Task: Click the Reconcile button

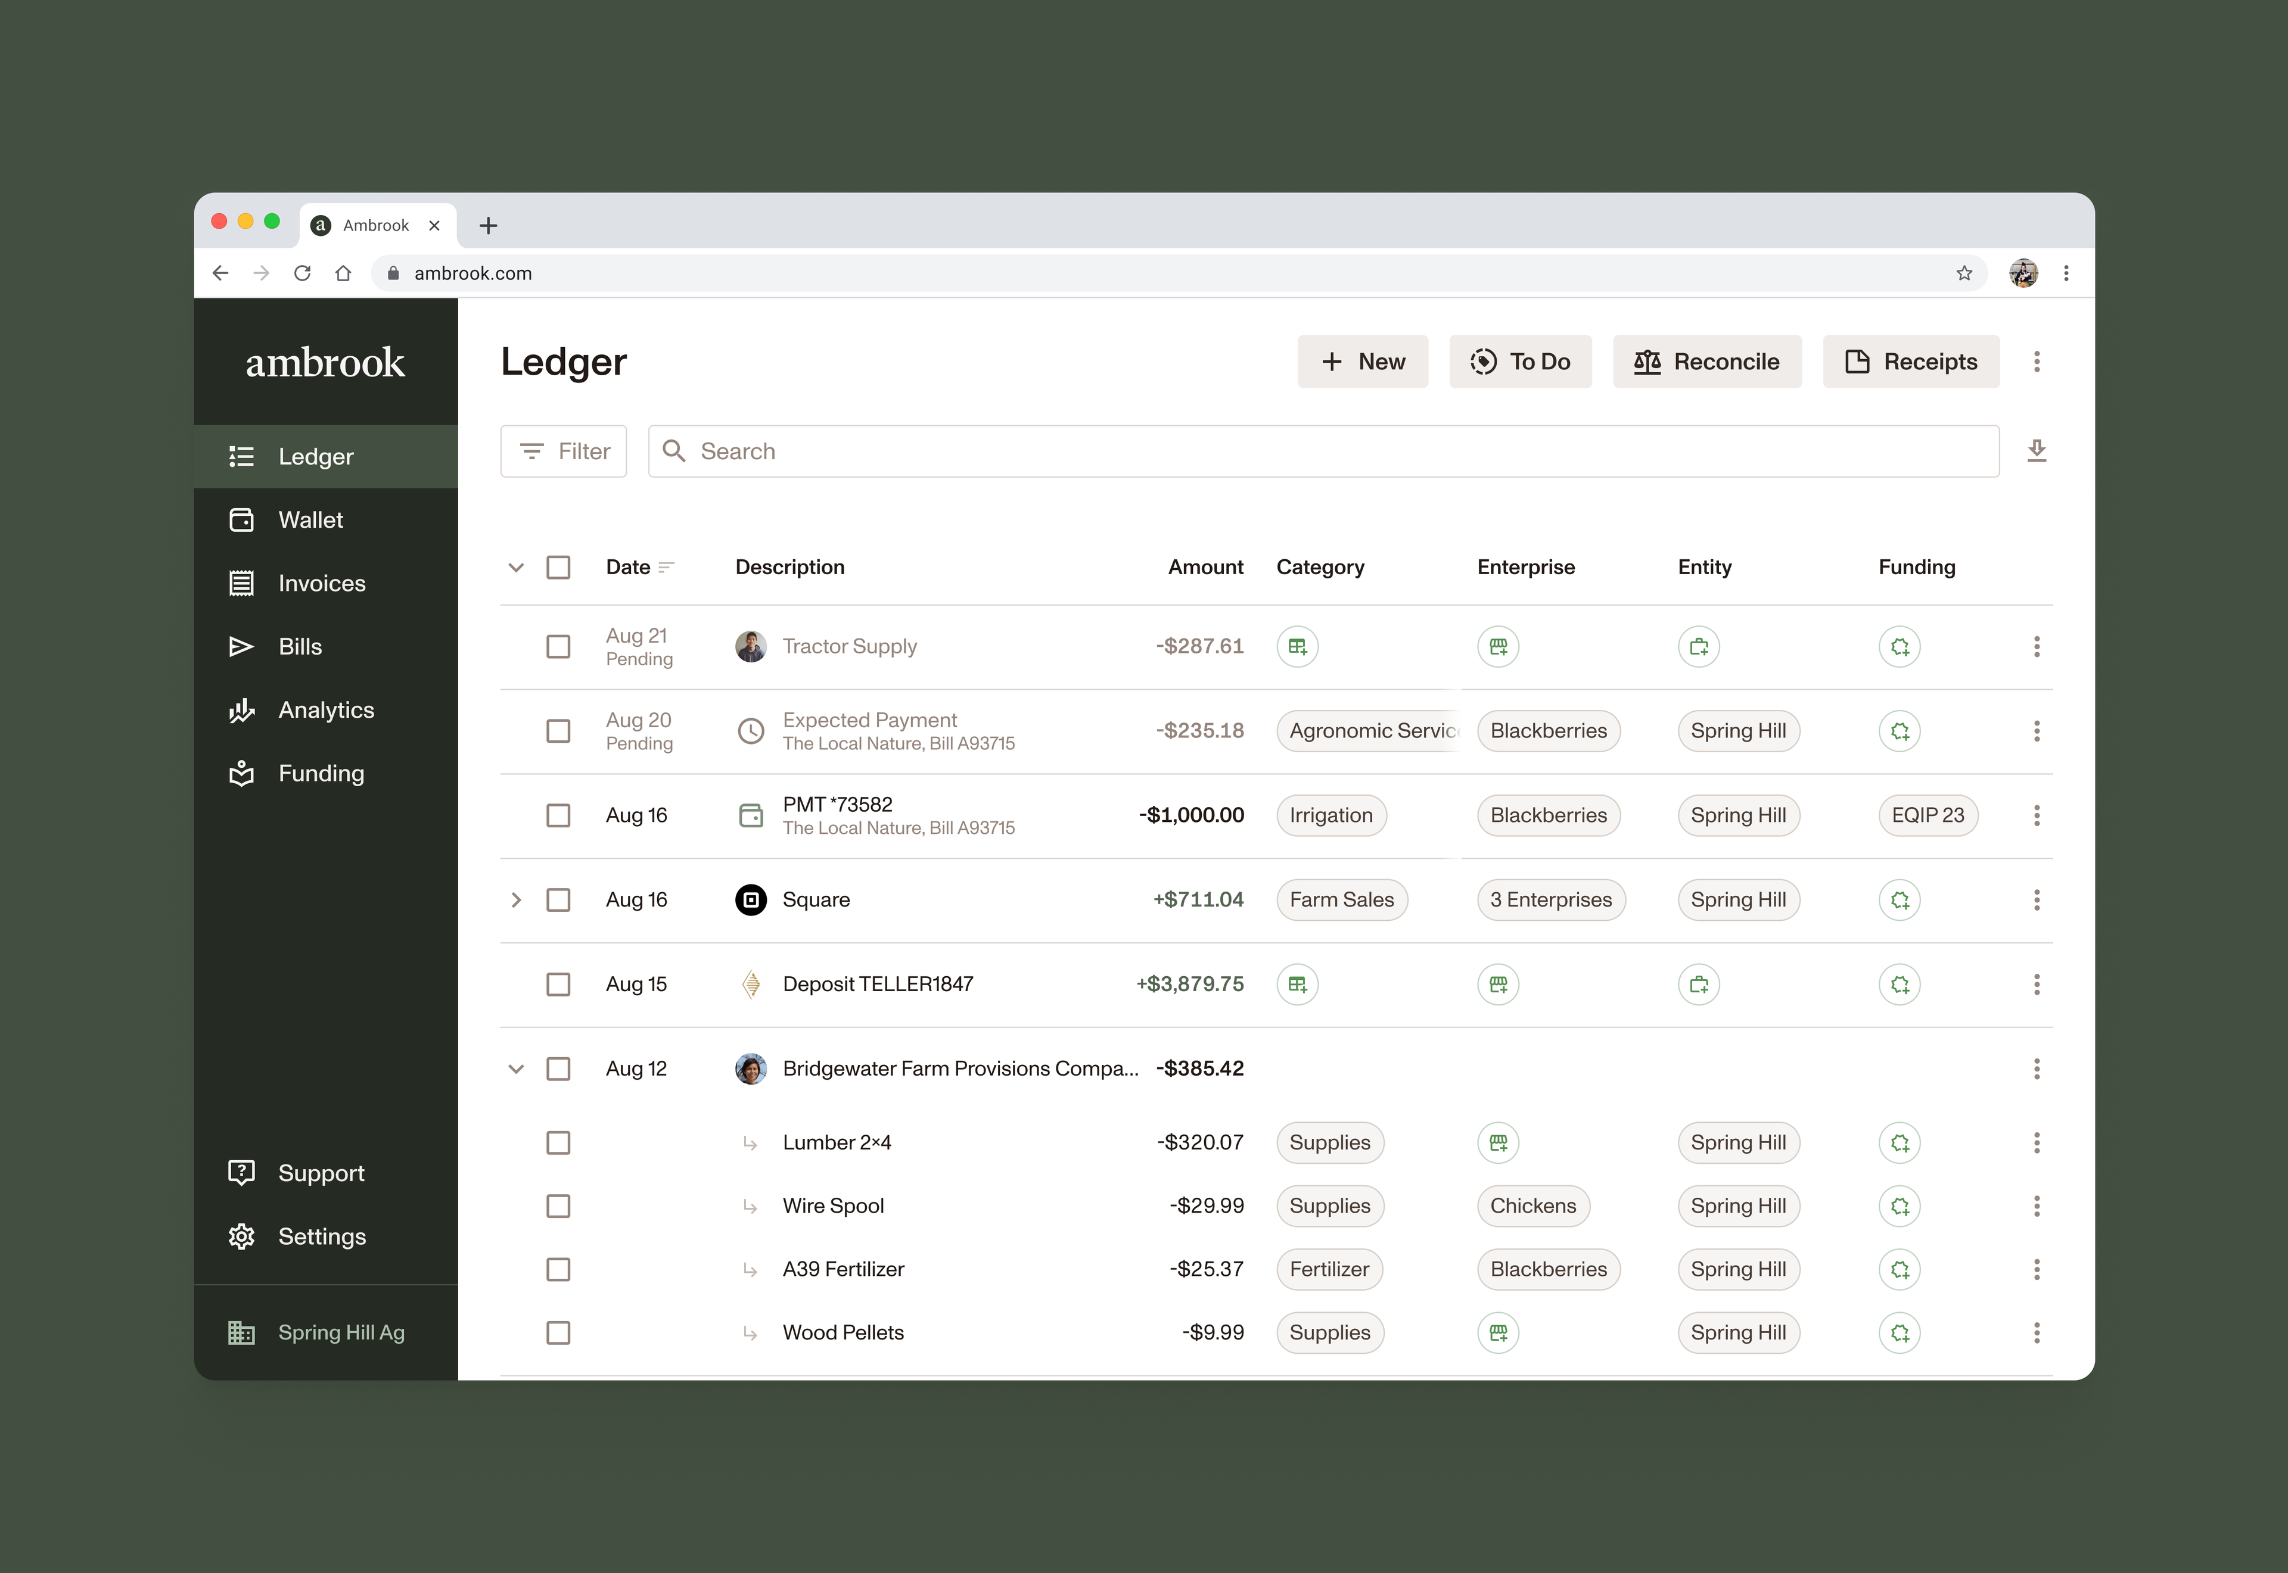Action: pos(1706,362)
